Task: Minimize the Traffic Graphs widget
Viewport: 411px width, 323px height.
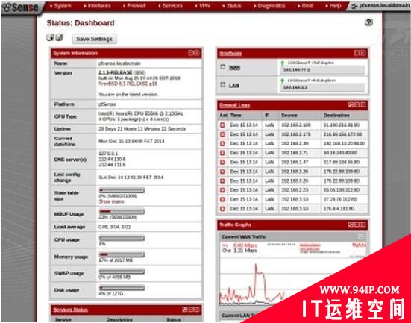Action: (x=357, y=225)
